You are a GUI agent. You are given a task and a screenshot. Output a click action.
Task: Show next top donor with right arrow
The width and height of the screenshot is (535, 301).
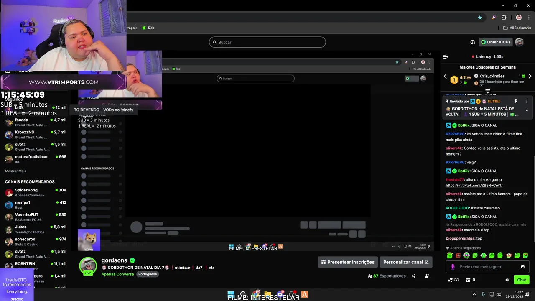pos(530,77)
